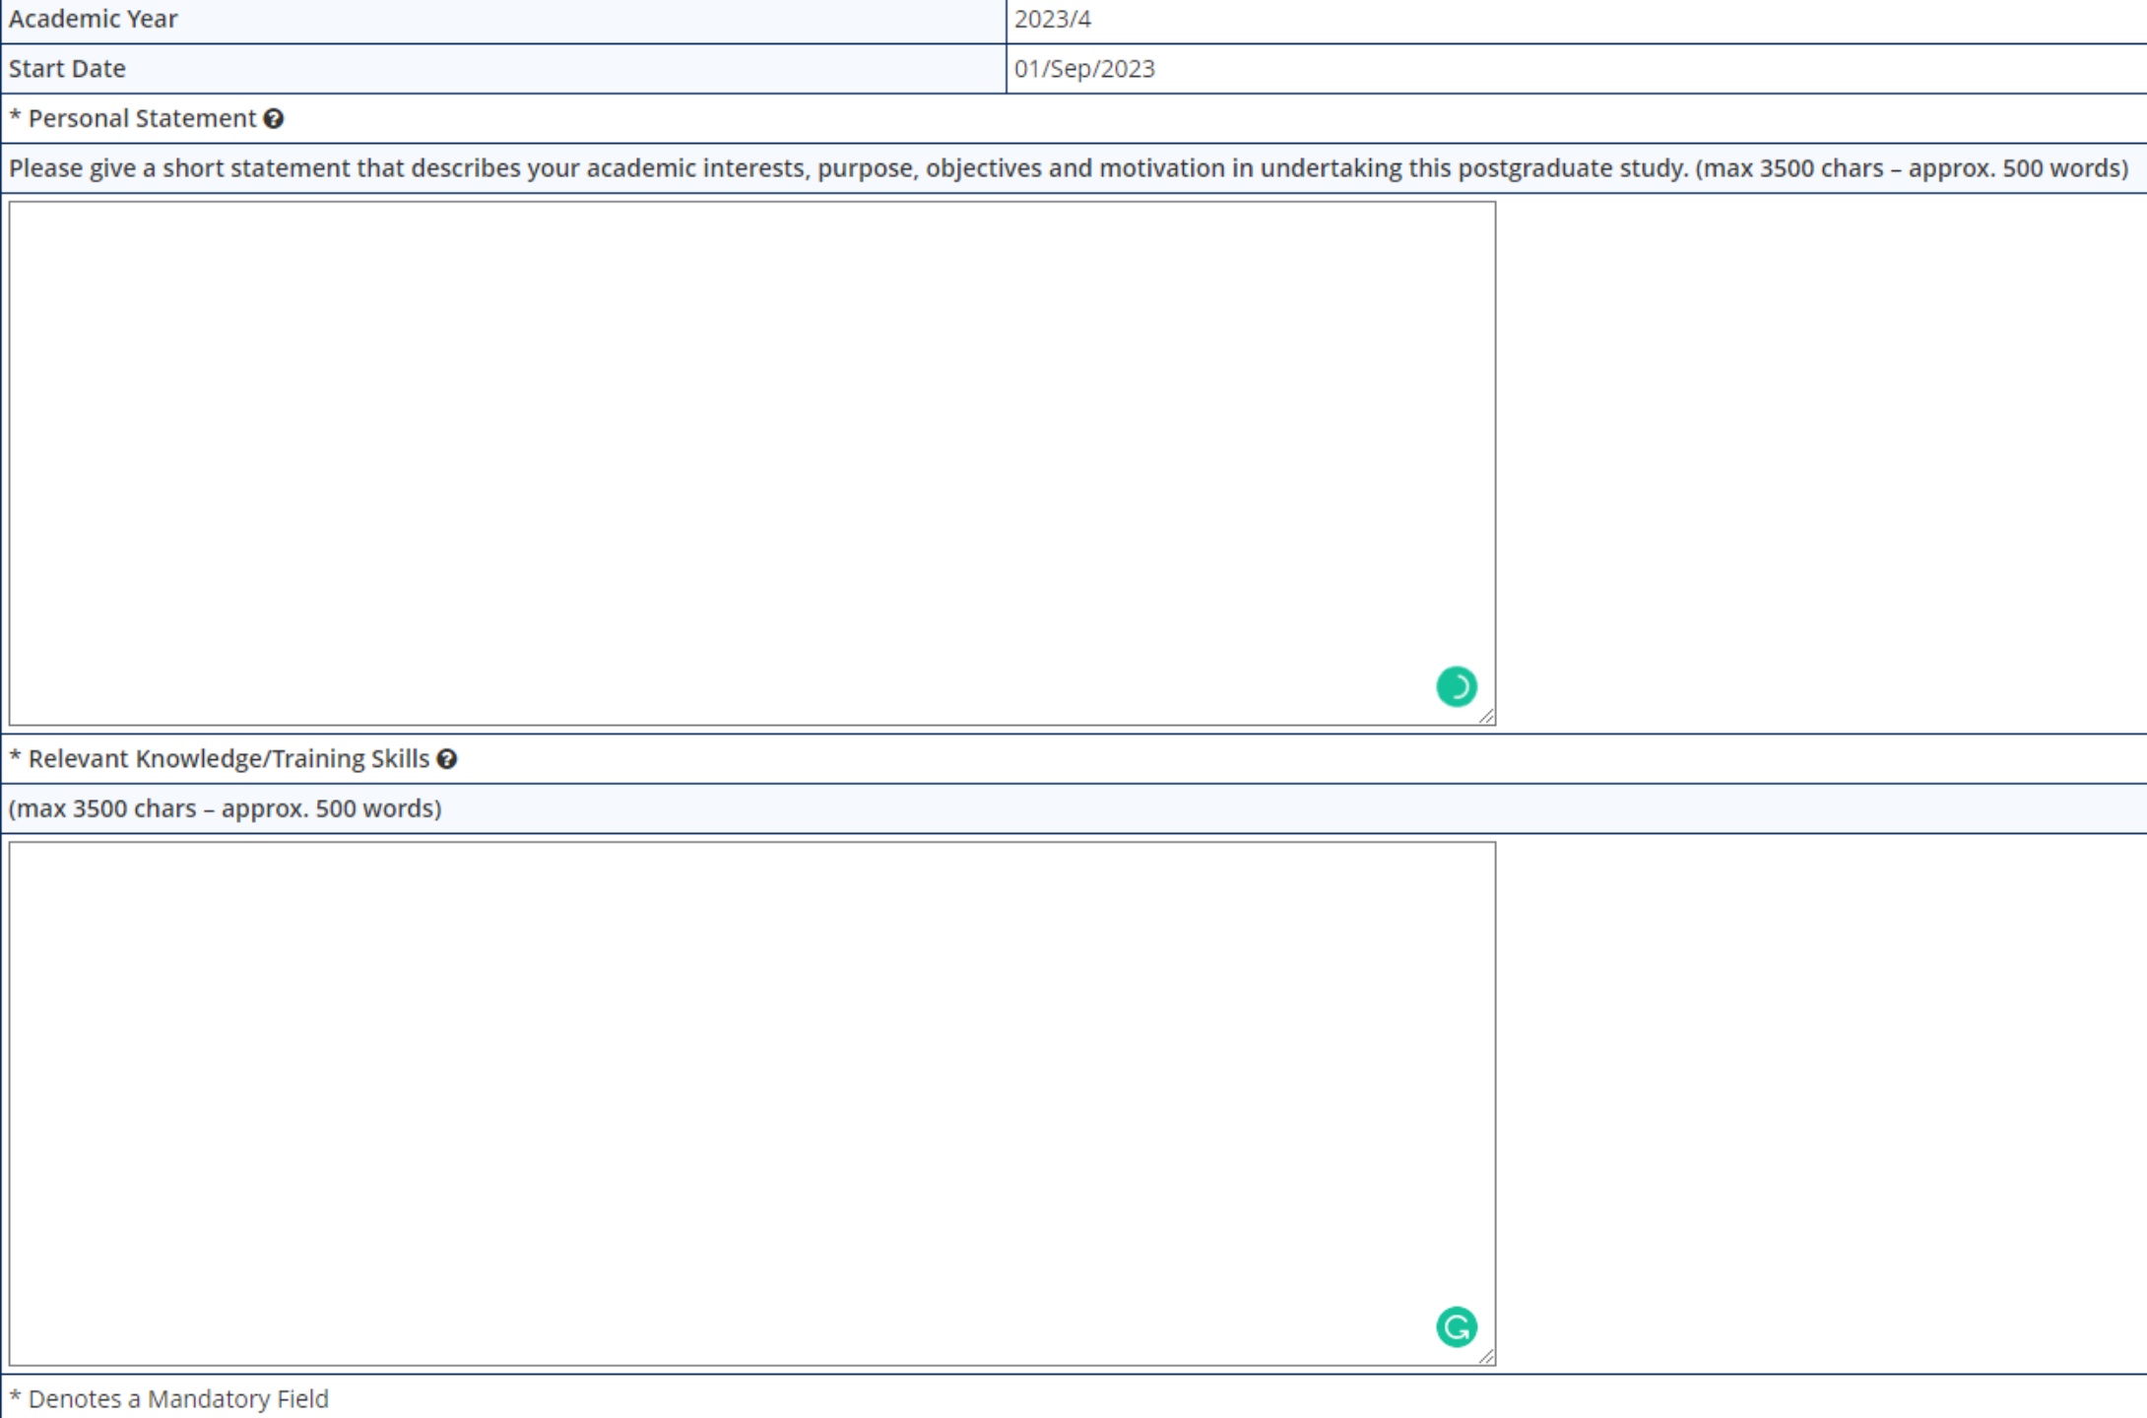The height and width of the screenshot is (1418, 2147).
Task: Click the green refresh icon in Relevant Knowledge
Action: point(1458,1327)
